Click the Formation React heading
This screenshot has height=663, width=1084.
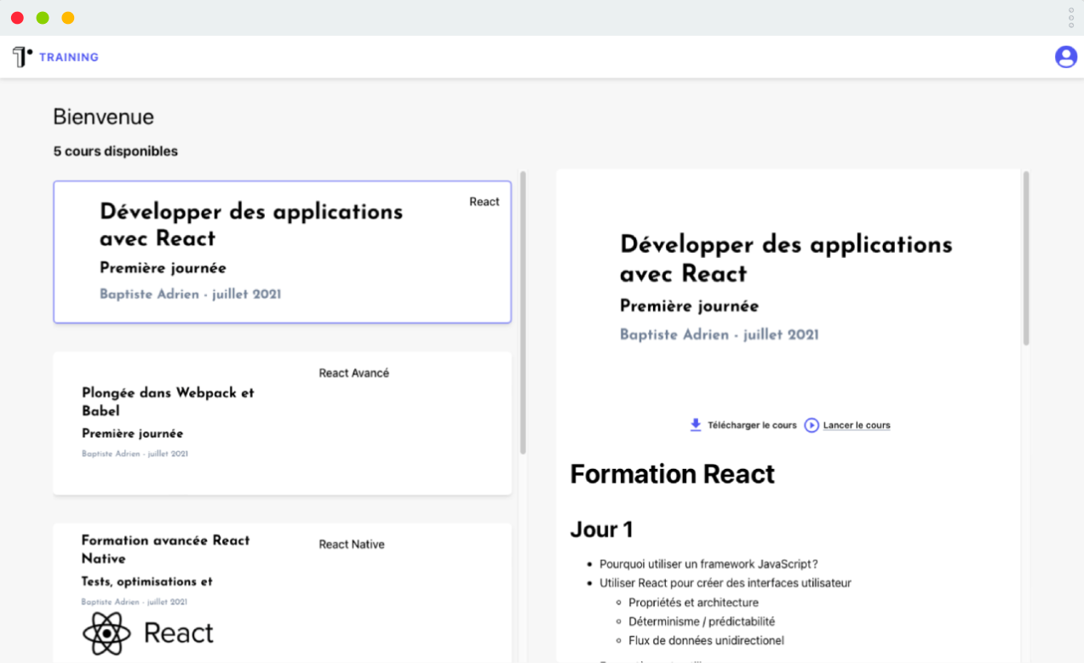click(x=672, y=474)
